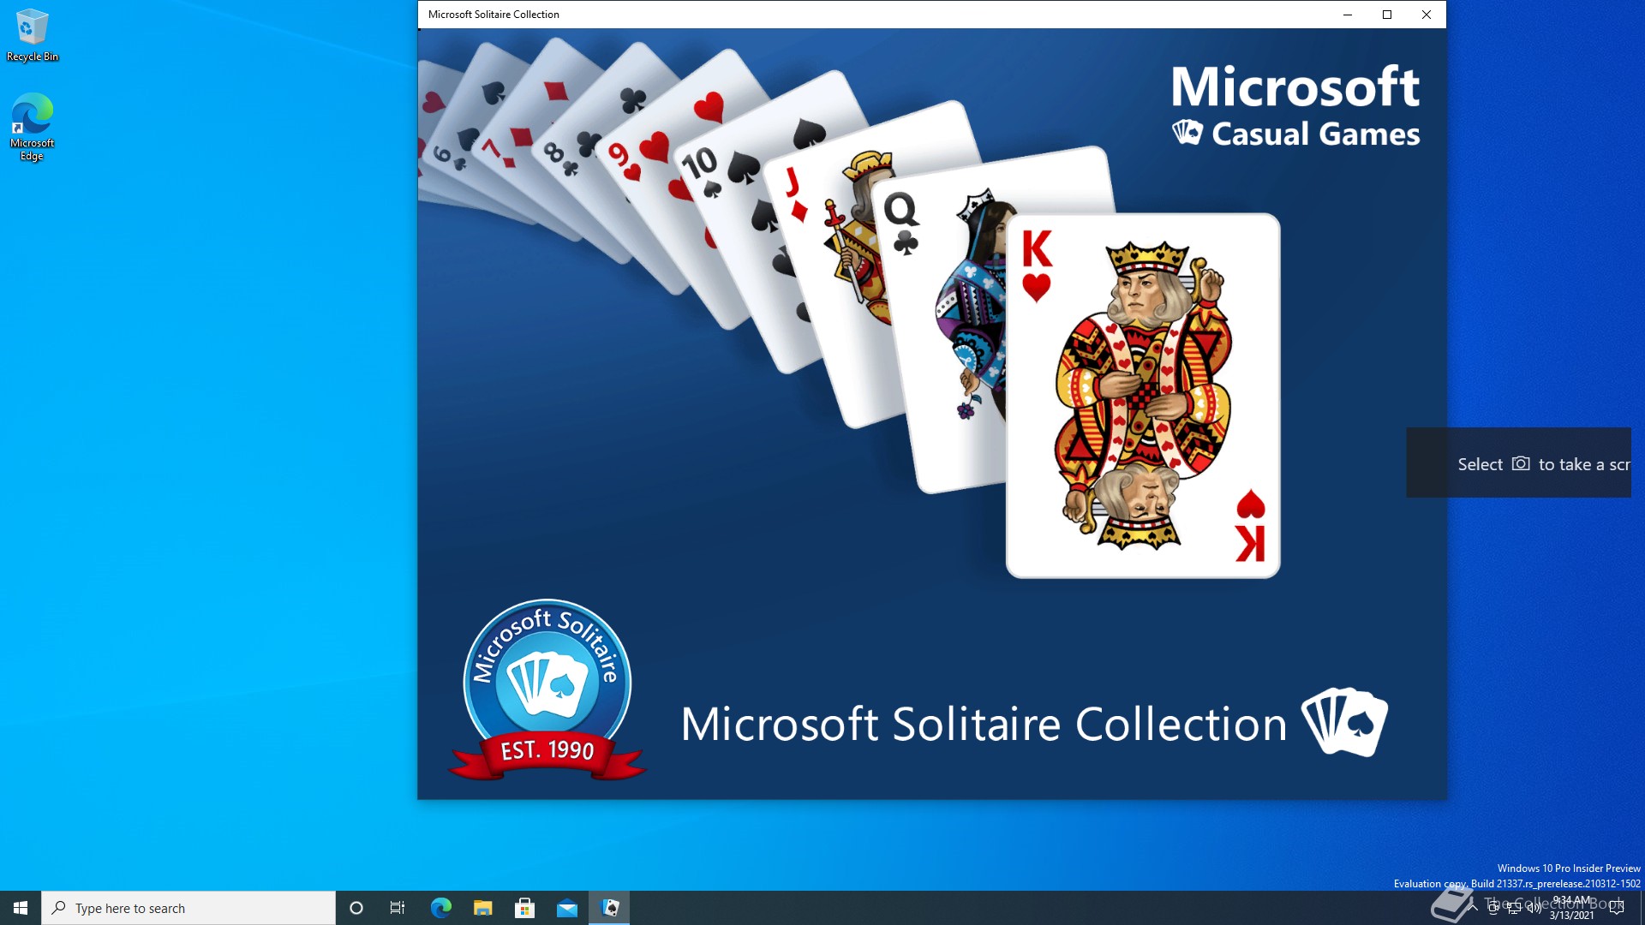Open Microsoft Store from the taskbar

click(524, 908)
